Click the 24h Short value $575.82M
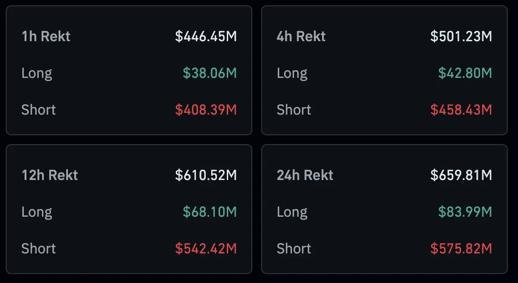Image resolution: width=518 pixels, height=283 pixels. point(461,249)
